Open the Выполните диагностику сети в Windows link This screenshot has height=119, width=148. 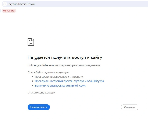point(60,85)
